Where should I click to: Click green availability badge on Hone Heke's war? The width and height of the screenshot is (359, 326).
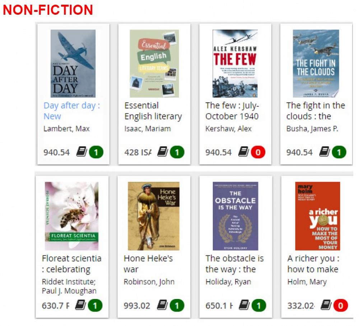(177, 305)
